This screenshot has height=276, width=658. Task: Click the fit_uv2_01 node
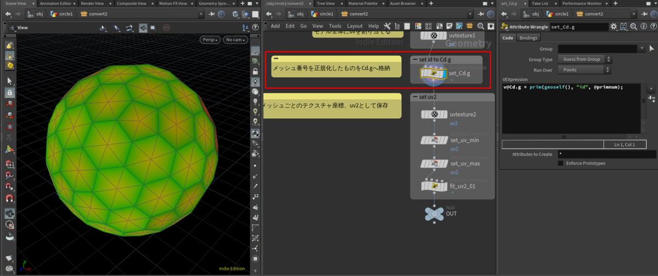click(435, 186)
